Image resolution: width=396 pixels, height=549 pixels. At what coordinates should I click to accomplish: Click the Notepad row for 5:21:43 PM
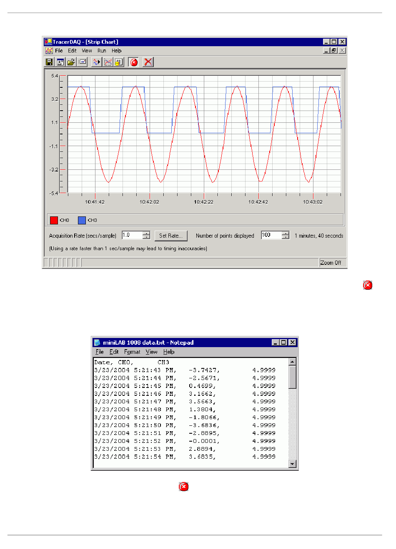pyautogui.click(x=185, y=370)
